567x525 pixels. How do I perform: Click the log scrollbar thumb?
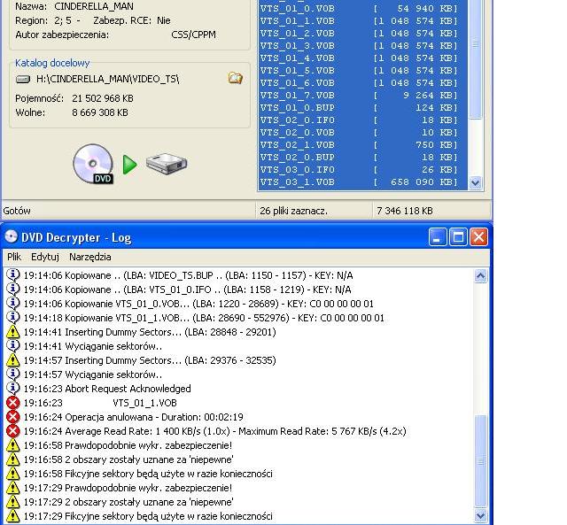pyautogui.click(x=480, y=461)
